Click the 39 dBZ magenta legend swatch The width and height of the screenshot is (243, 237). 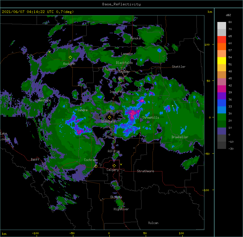222,89
